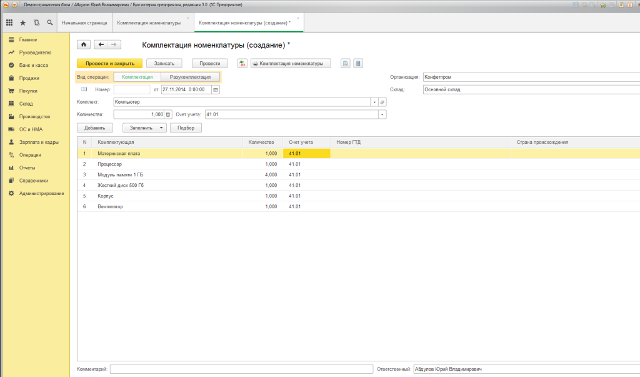Click the document report icon in toolbar
The width and height of the screenshot is (640, 377).
(x=345, y=63)
